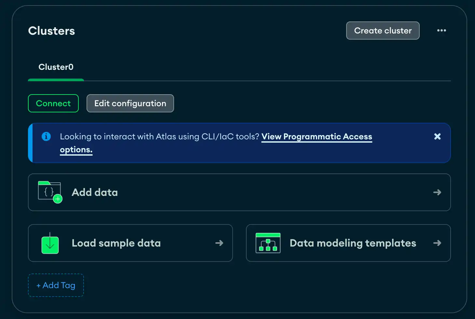475x319 pixels.
Task: Click the arrow on Data modeling templates card
Action: pyautogui.click(x=437, y=243)
